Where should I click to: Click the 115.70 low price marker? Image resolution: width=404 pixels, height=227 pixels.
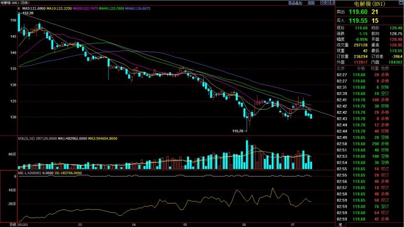(x=238, y=131)
